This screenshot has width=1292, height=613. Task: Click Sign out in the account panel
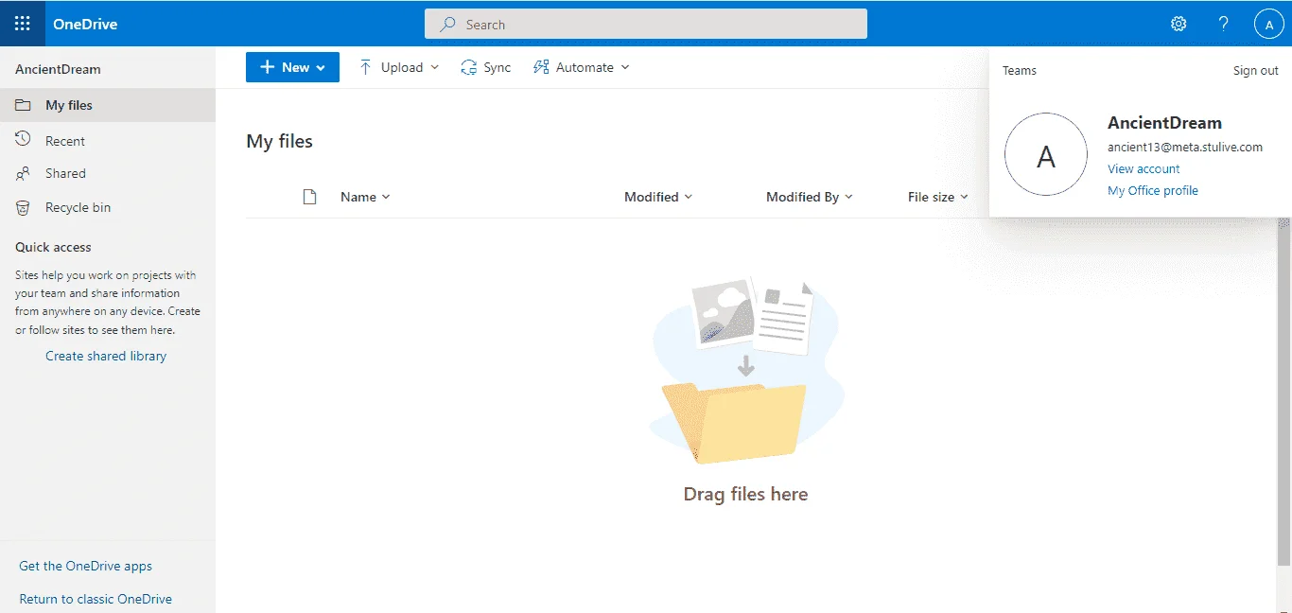click(x=1255, y=70)
